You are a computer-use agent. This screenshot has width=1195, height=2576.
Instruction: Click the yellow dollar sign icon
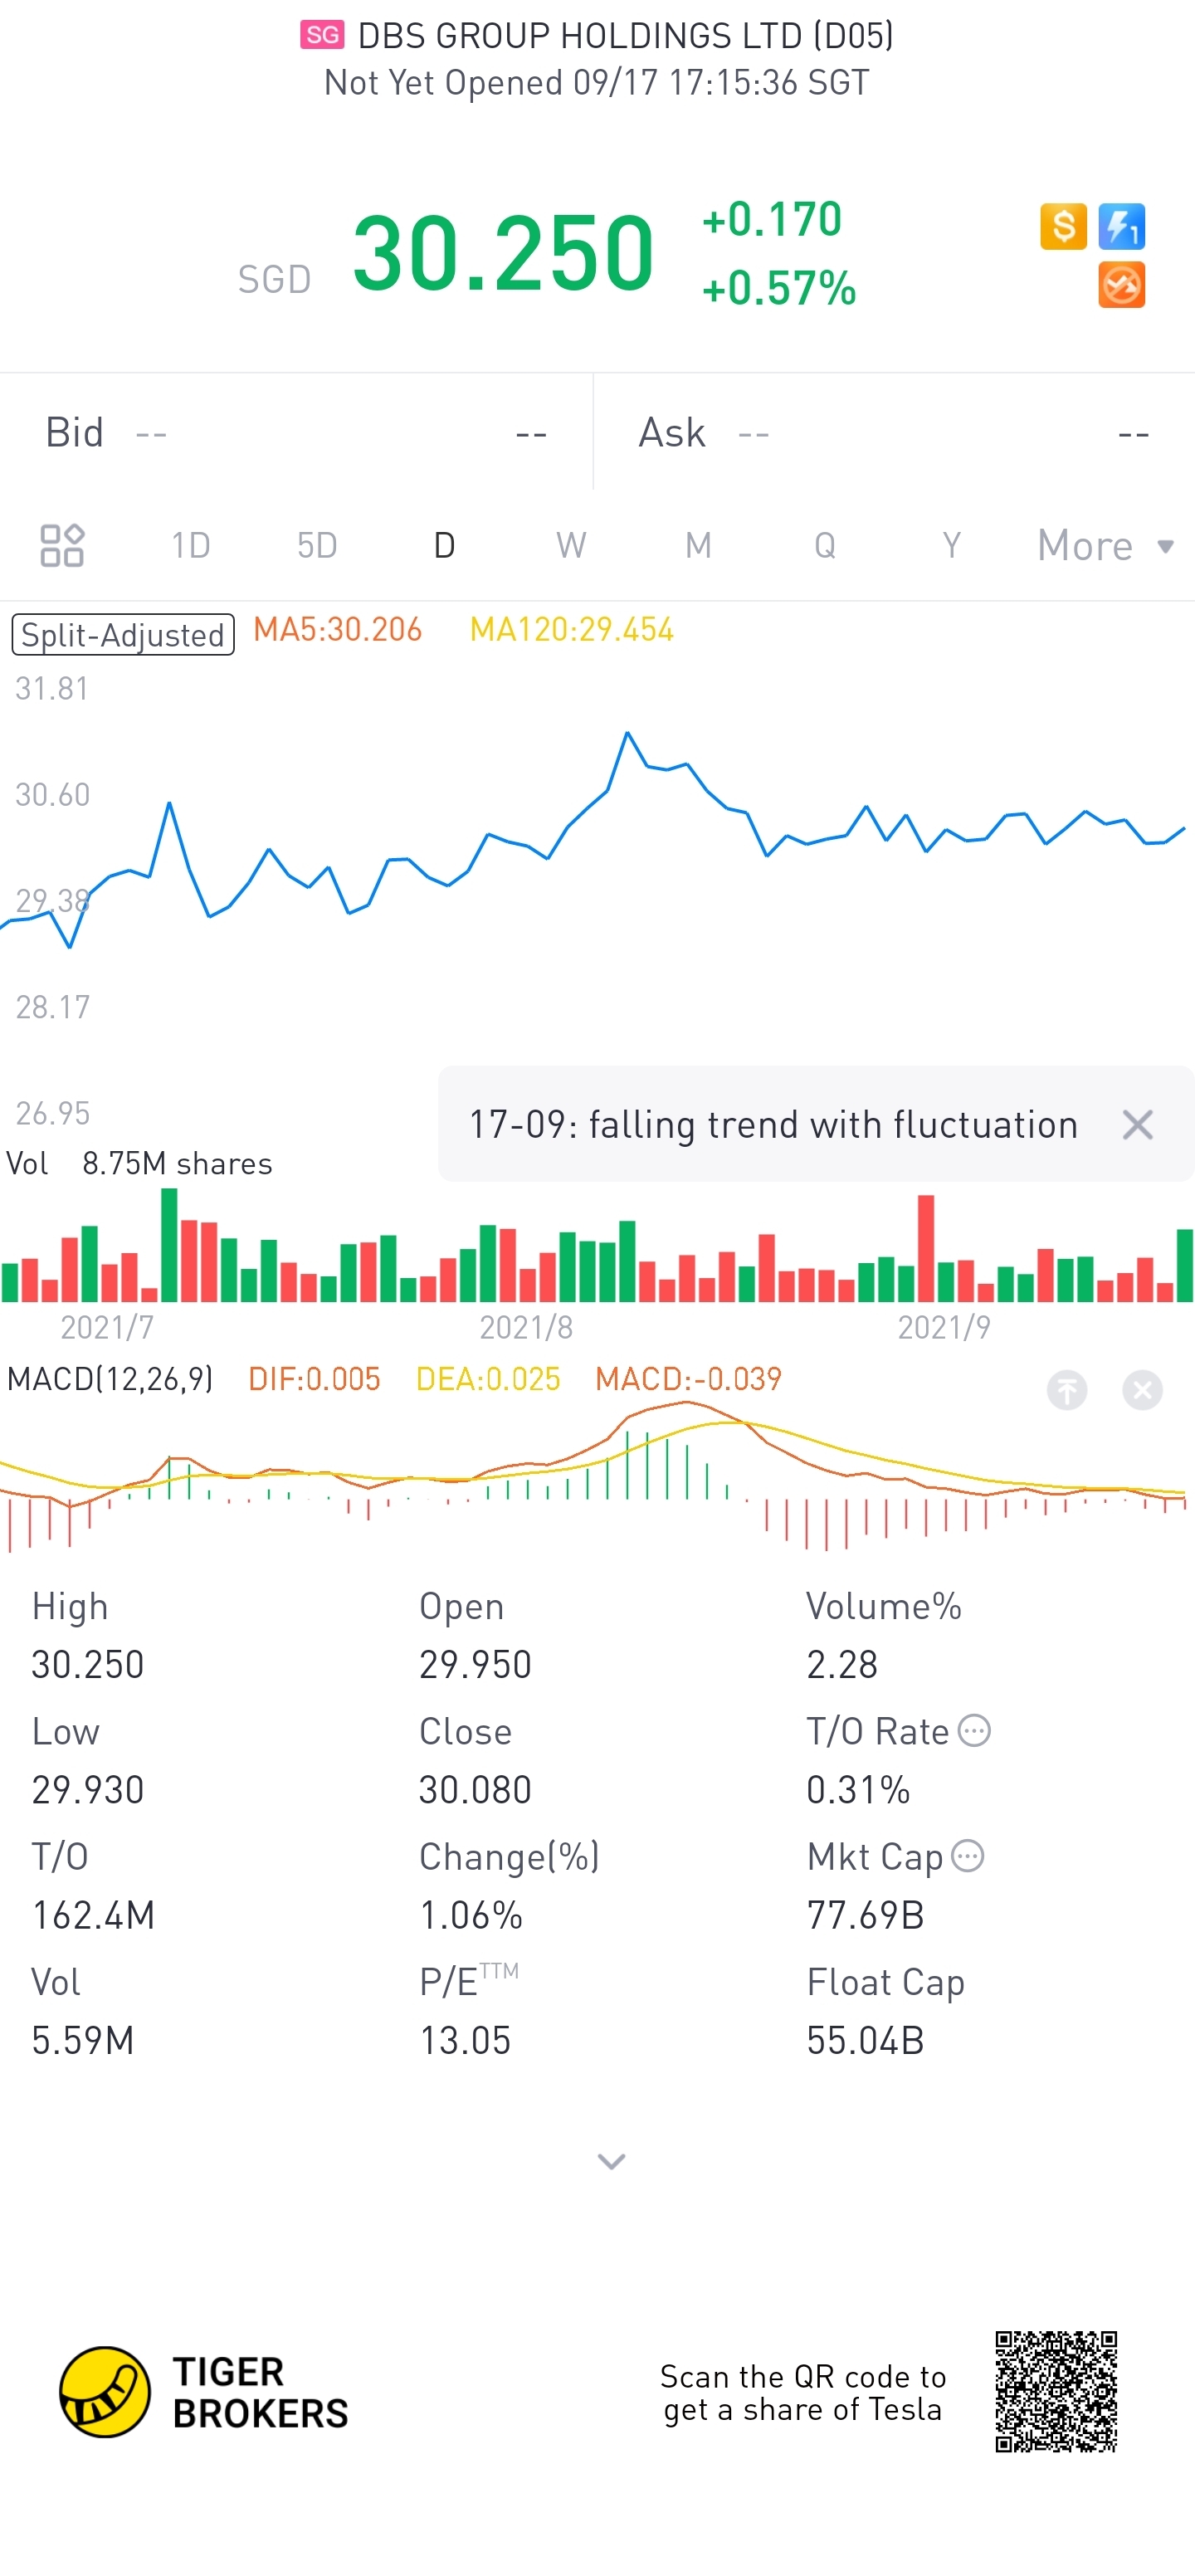1063,226
